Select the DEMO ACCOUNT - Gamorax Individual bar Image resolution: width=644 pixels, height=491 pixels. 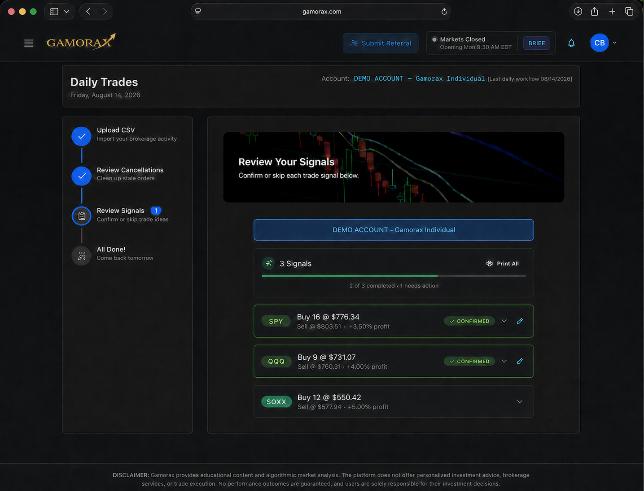(x=394, y=230)
